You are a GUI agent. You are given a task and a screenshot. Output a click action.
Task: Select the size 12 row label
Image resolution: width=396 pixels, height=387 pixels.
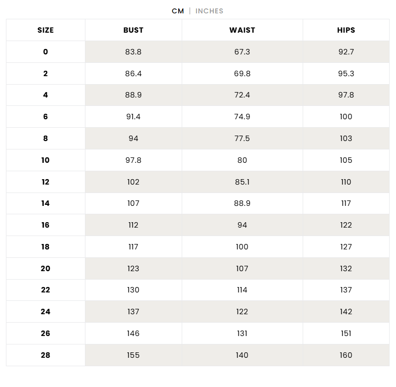(45, 182)
